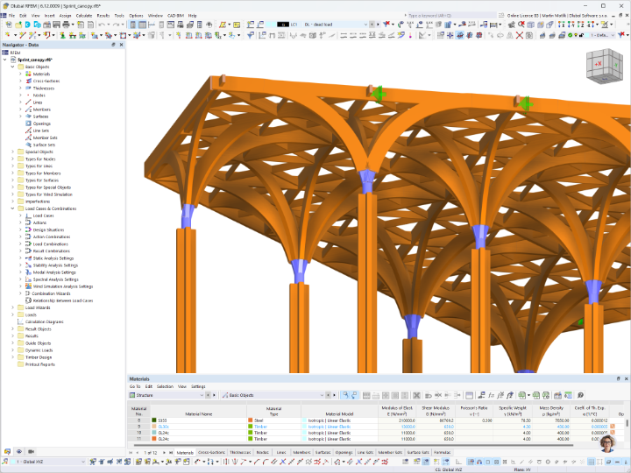631x473 pixels.
Task: Click the red X delete icon in second toolbar
Action: (x=520, y=35)
